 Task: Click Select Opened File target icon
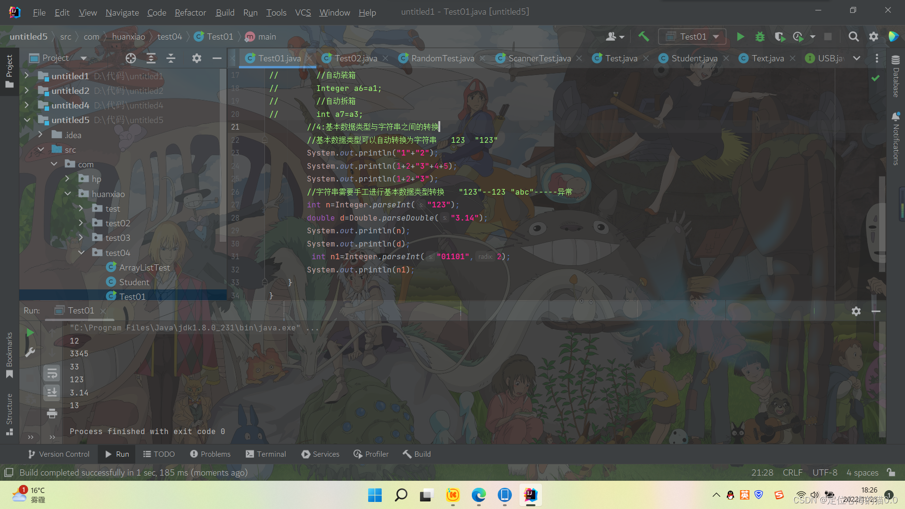click(x=131, y=58)
